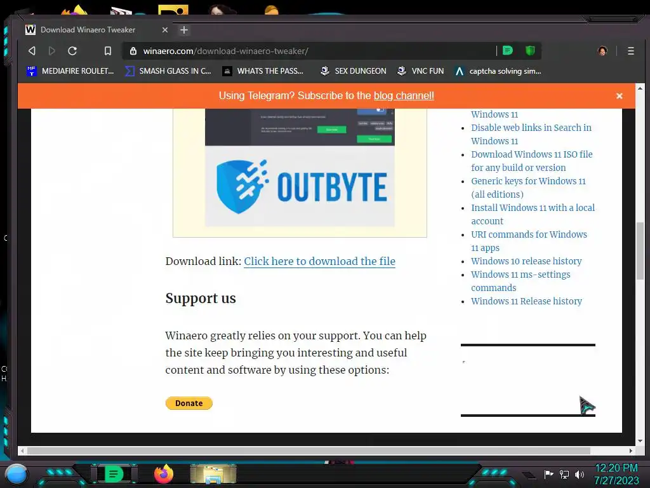Go back to the previous page
This screenshot has height=488, width=650.
pos(32,51)
